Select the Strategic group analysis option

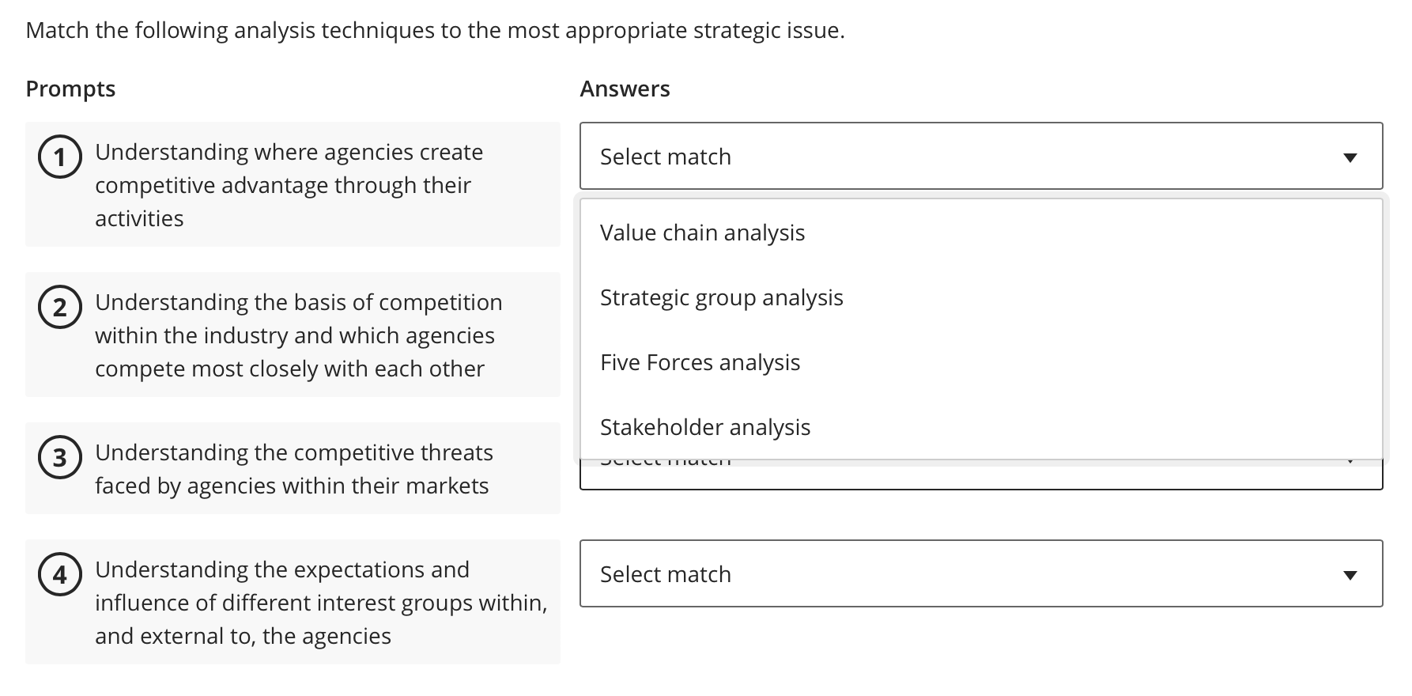point(721,297)
